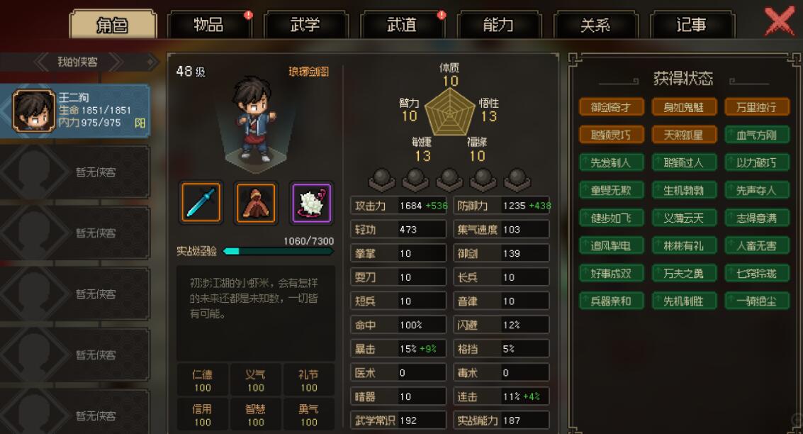Close the panel with the red X

pyautogui.click(x=780, y=21)
